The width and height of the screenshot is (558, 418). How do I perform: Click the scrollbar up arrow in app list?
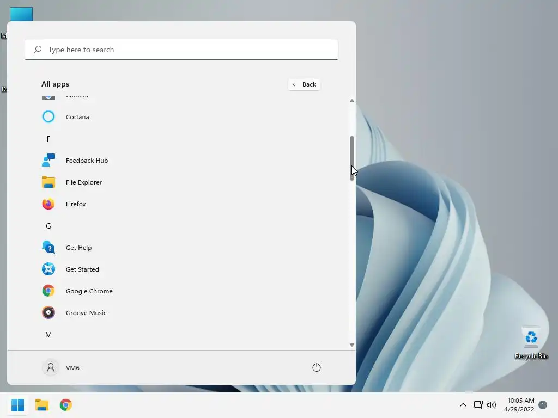(x=352, y=101)
